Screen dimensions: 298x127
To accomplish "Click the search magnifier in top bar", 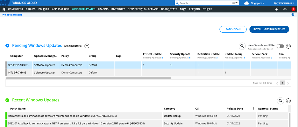I will coord(177,3).
